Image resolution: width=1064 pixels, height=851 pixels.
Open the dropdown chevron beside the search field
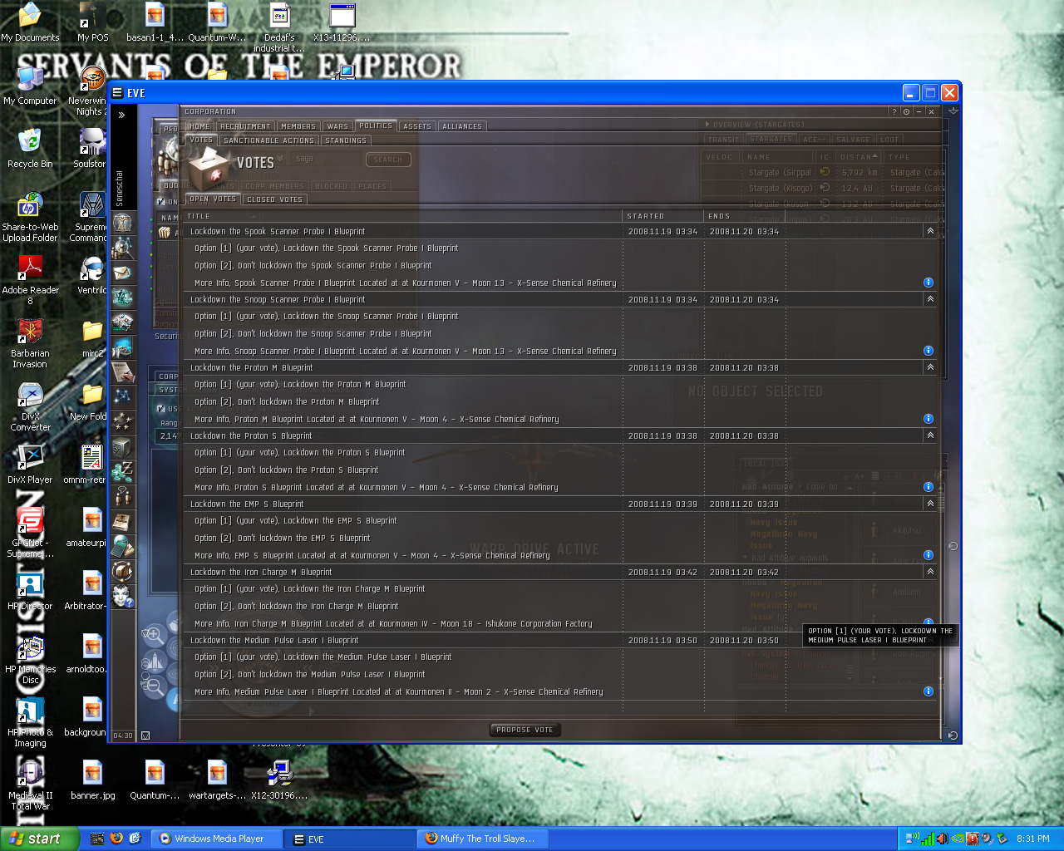click(280, 158)
